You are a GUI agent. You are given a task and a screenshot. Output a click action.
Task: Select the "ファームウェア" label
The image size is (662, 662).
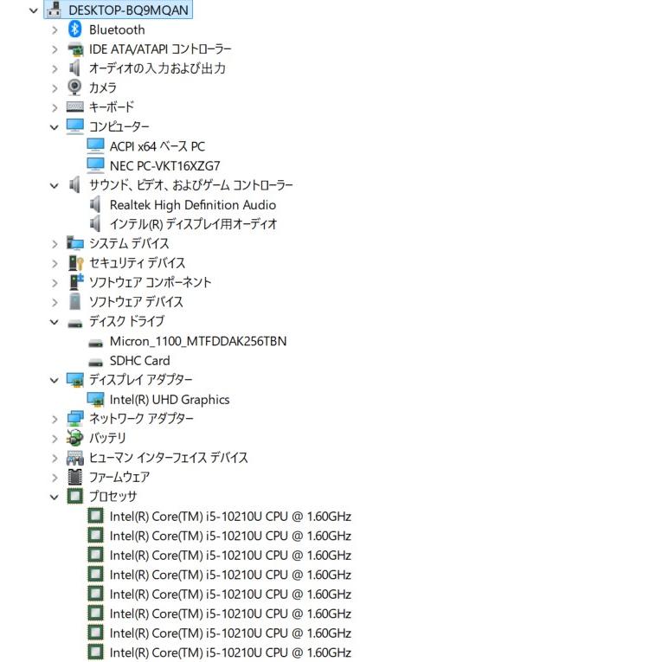(119, 477)
